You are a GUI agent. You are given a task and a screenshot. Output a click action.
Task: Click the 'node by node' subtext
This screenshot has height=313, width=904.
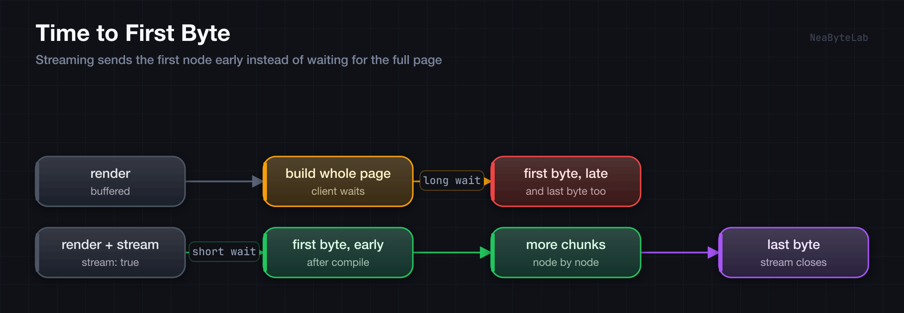coord(566,262)
